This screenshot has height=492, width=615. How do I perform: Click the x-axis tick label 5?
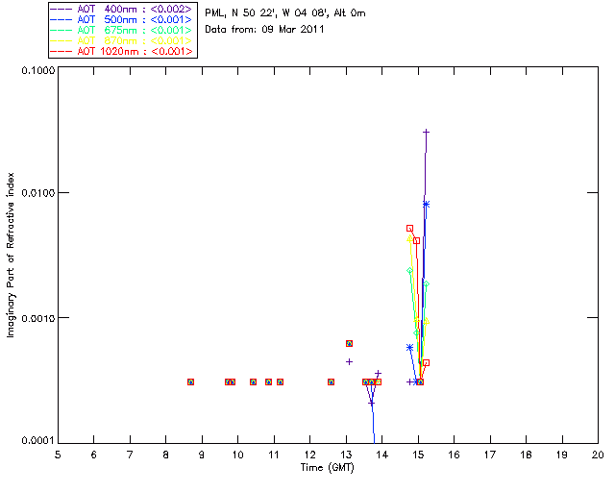point(58,455)
